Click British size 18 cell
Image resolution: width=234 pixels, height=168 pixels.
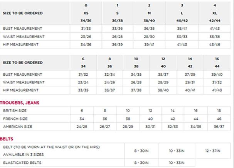coord(219,110)
